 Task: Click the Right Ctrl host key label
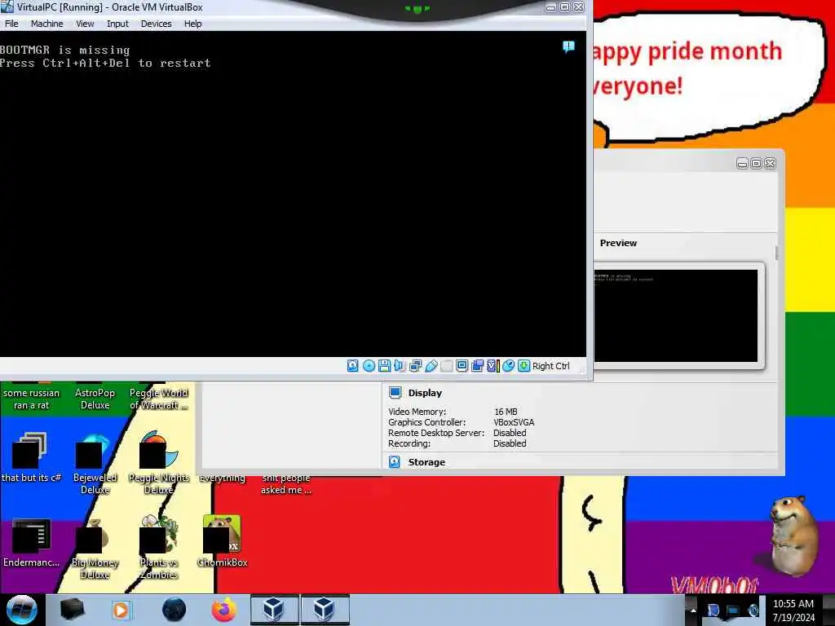tap(550, 366)
